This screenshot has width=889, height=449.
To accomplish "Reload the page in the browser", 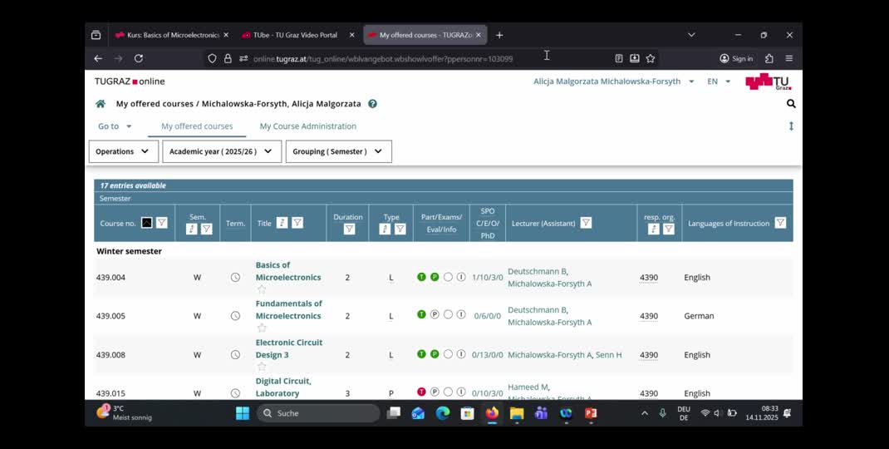I will [139, 58].
